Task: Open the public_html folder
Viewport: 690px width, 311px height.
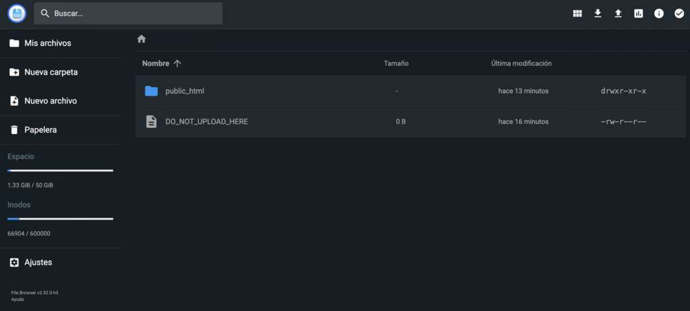Action: pyautogui.click(x=410, y=91)
